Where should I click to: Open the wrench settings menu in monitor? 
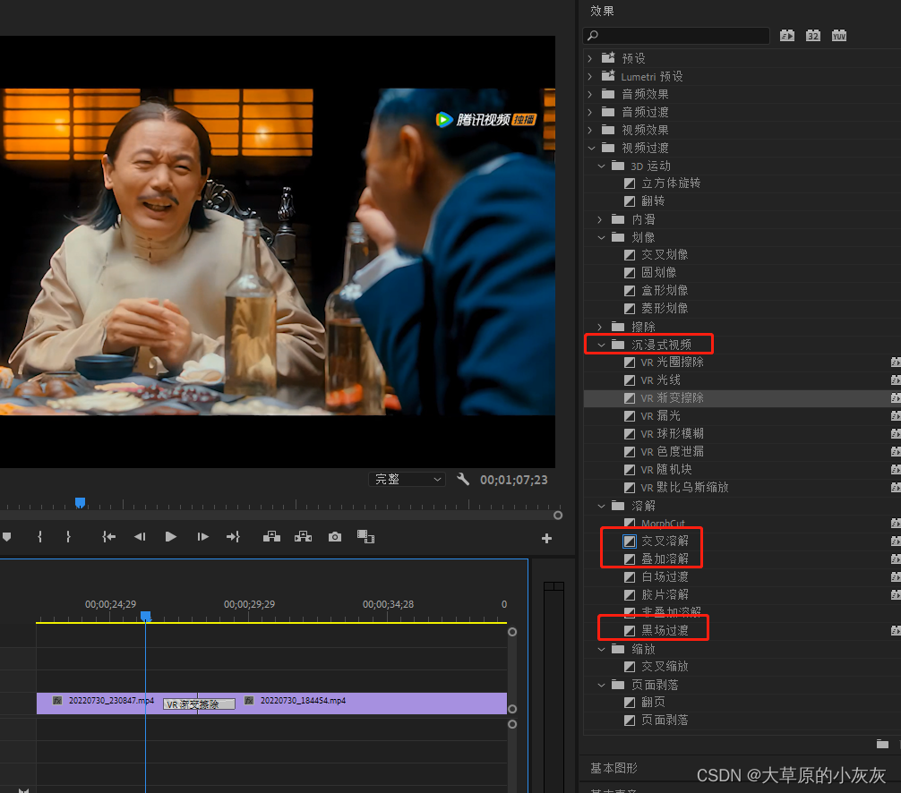[x=462, y=479]
